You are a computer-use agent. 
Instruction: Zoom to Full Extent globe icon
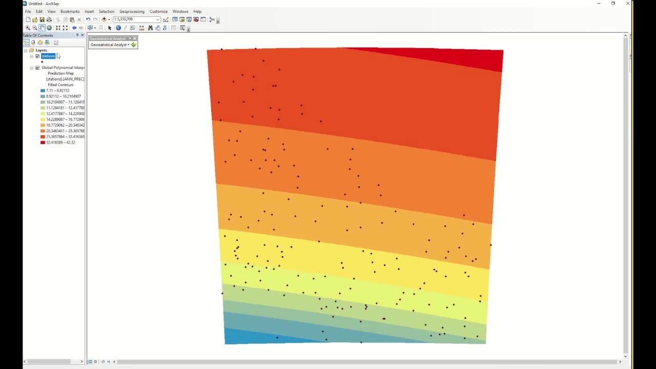[x=49, y=28]
